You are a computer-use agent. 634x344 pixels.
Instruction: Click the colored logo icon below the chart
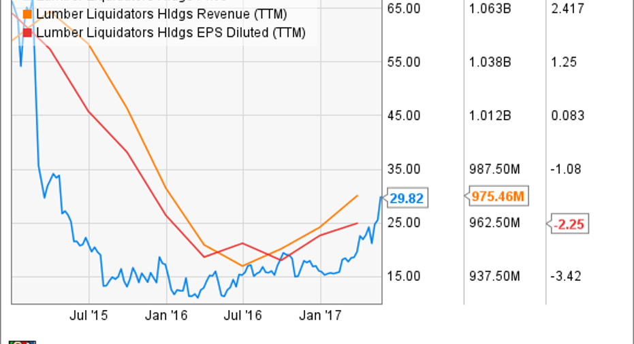22,341
